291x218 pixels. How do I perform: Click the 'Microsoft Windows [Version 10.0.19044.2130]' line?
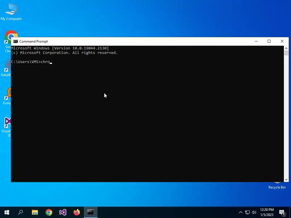(x=60, y=48)
